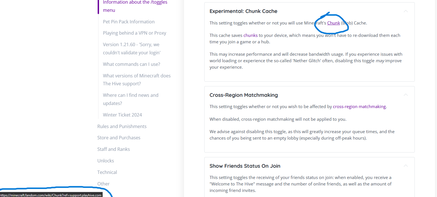Open the underlined Chunk wiki link
The height and width of the screenshot is (197, 437).
point(333,23)
